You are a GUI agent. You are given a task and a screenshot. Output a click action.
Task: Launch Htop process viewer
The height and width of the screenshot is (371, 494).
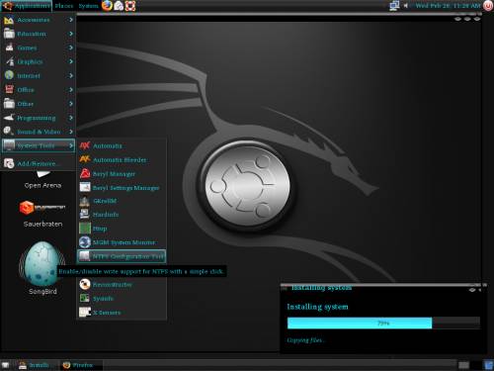tap(122, 229)
